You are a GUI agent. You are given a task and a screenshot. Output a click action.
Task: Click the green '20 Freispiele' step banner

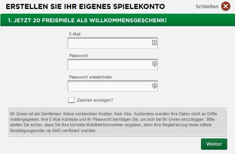tap(118, 20)
